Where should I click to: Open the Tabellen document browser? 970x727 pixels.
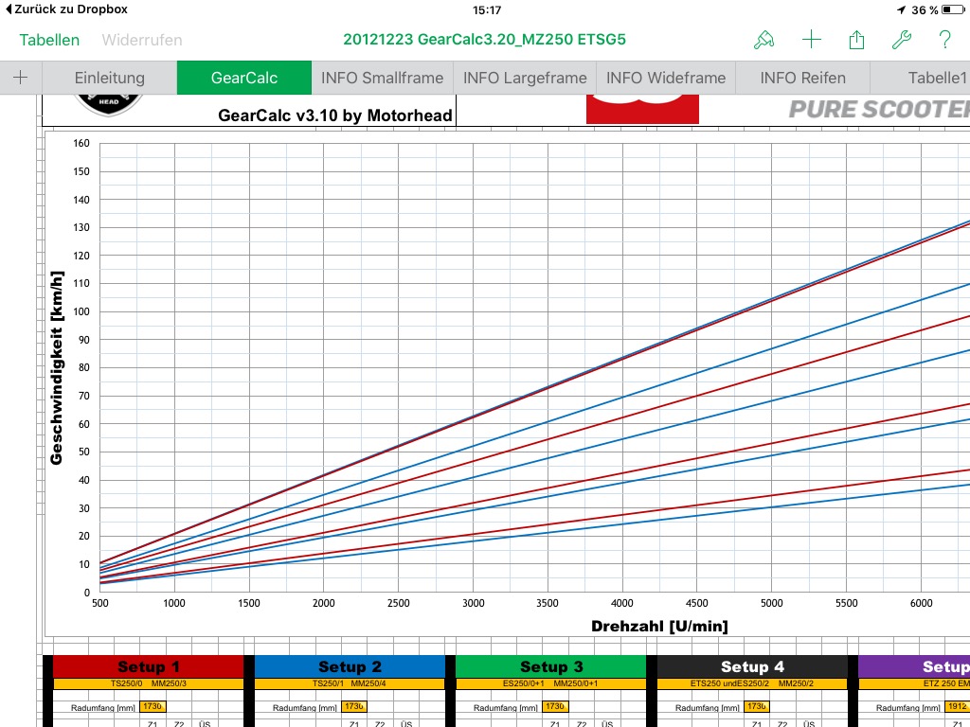[x=49, y=40]
